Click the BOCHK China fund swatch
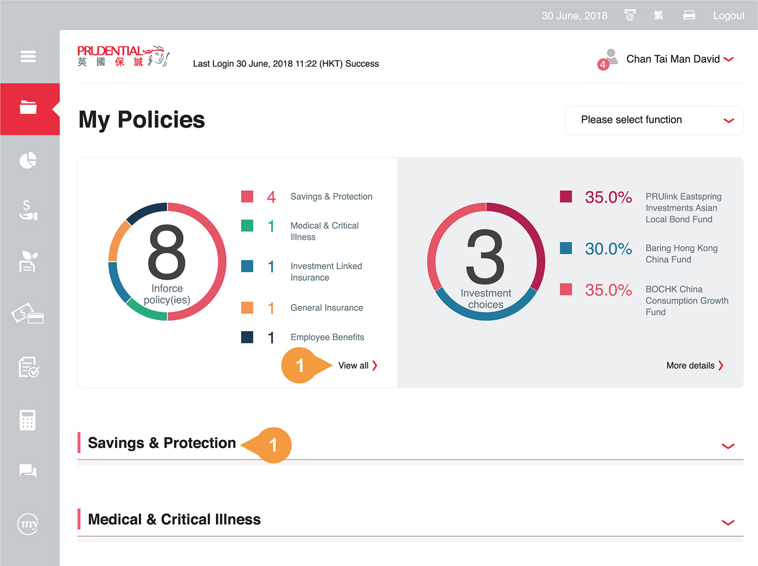The image size is (758, 566). [566, 289]
